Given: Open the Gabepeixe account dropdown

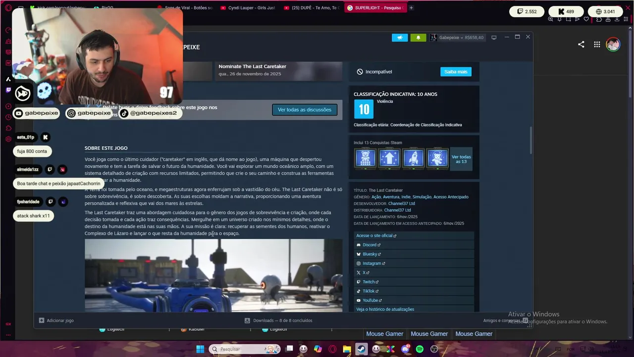Looking at the screenshot, I should click(457, 38).
